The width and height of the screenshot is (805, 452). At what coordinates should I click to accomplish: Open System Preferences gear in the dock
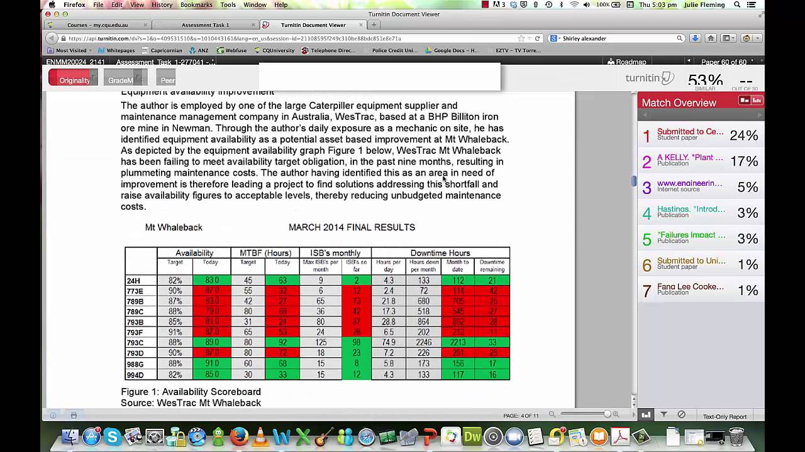click(155, 436)
